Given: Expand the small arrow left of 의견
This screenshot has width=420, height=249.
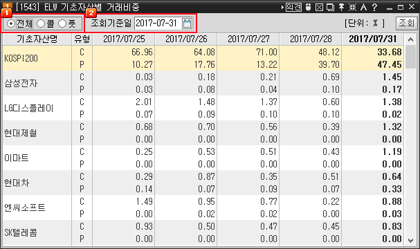Looking at the screenshot, I should coord(282,7).
